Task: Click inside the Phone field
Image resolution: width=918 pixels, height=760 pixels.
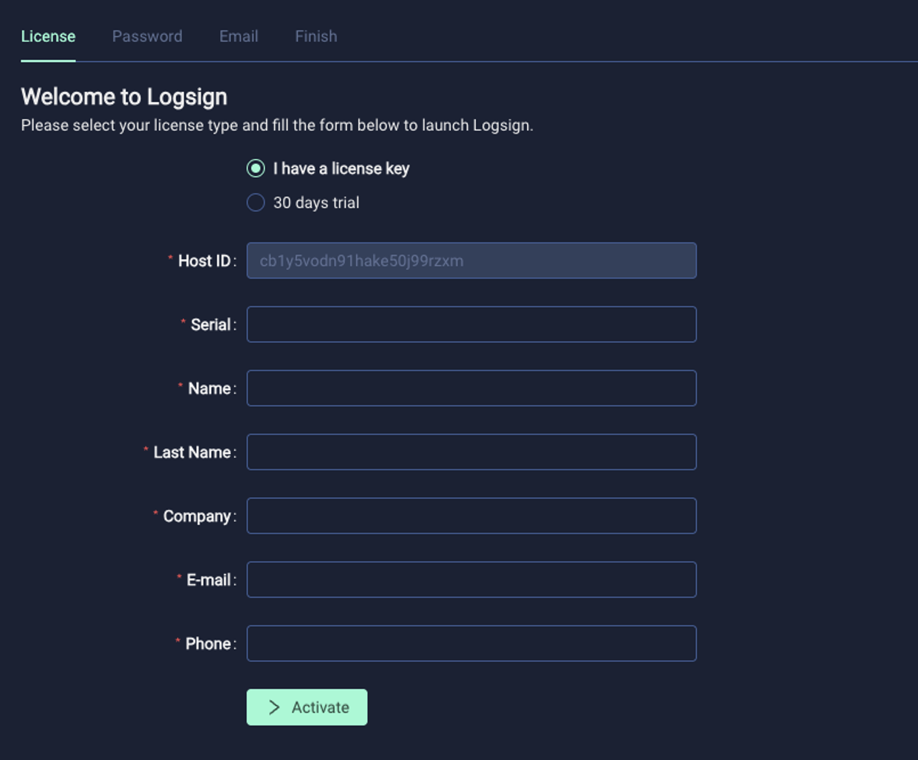Action: 471,643
